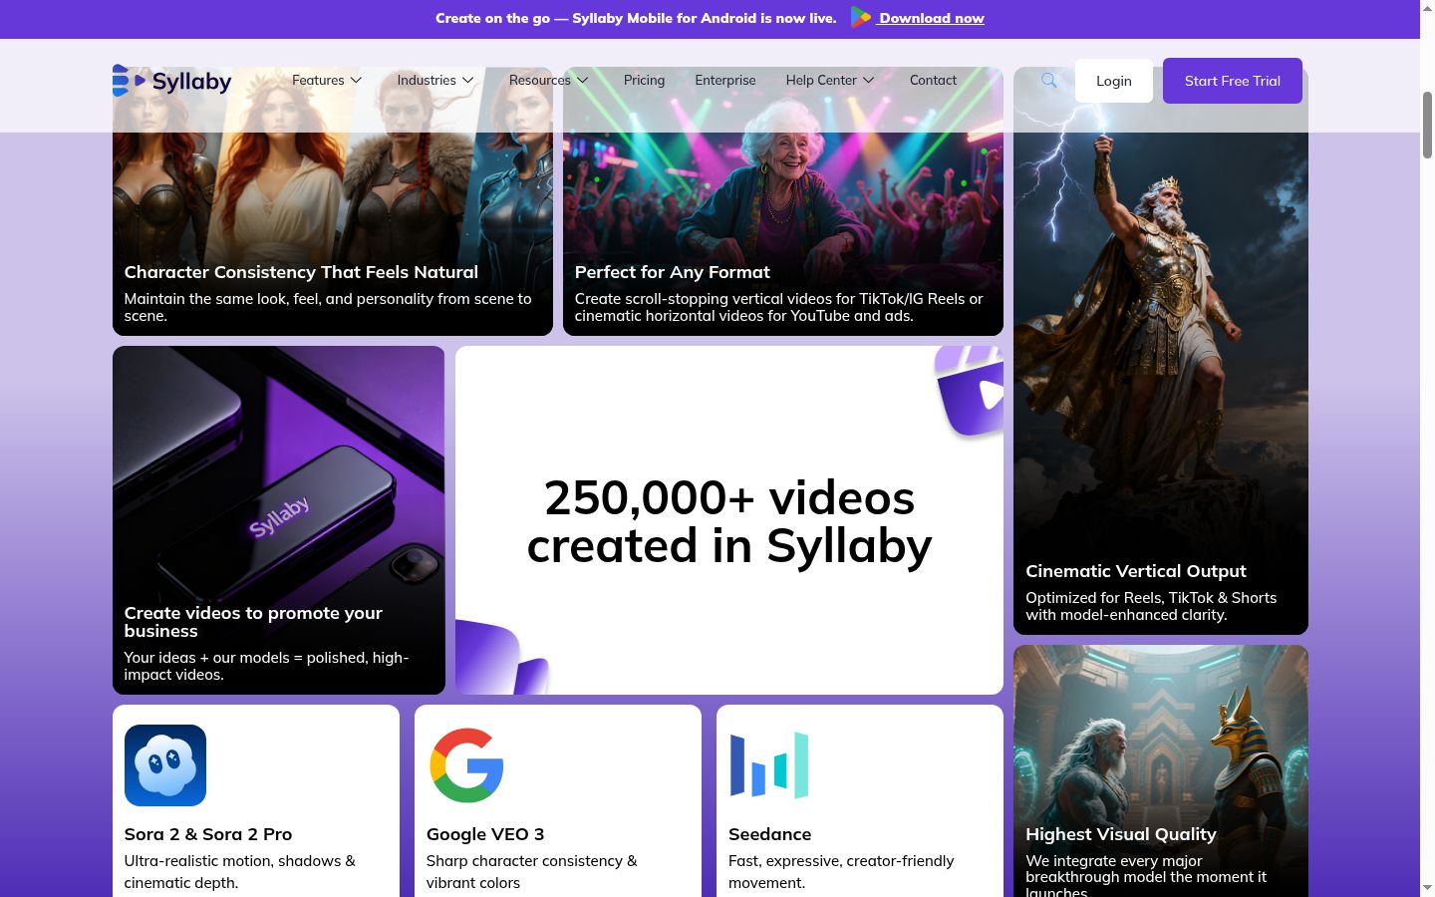1435x897 pixels.
Task: Open the search magnifier icon
Action: click(1048, 81)
